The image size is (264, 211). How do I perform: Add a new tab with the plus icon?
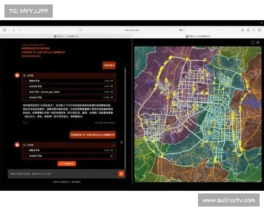(254, 30)
